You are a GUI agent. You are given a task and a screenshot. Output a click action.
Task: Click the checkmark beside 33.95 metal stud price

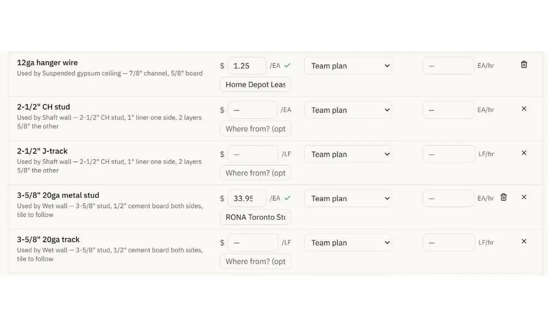tap(287, 198)
